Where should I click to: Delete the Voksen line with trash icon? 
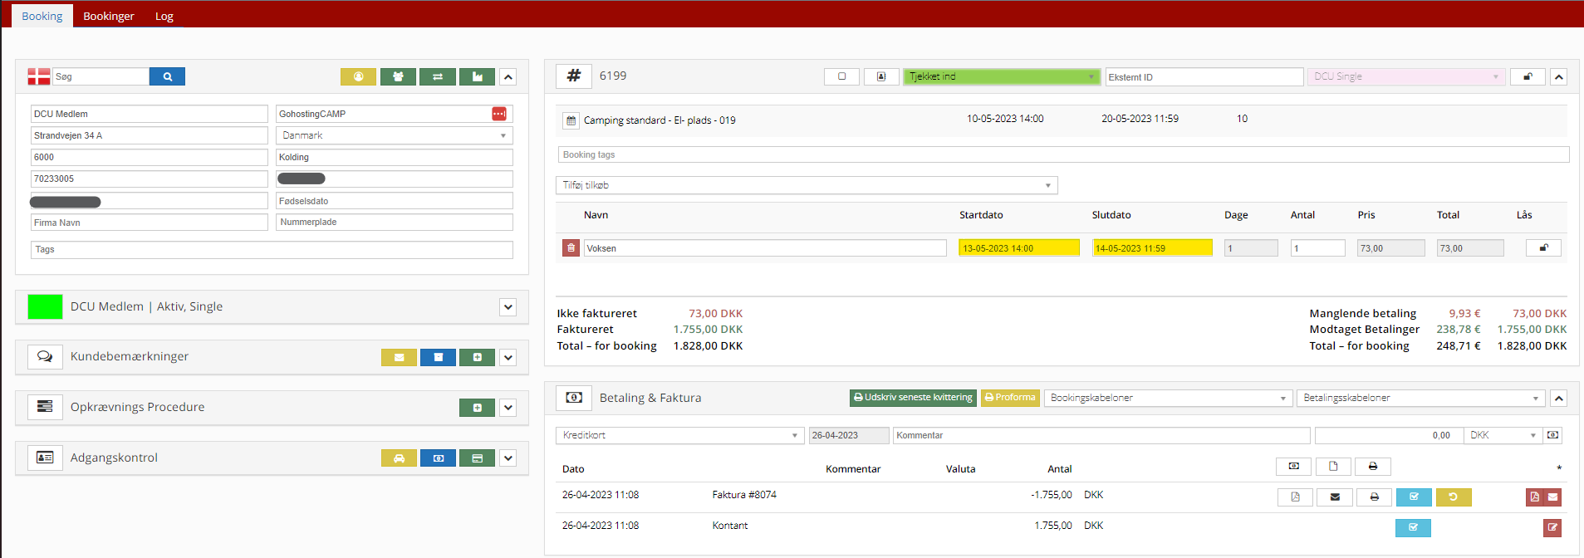(x=571, y=247)
